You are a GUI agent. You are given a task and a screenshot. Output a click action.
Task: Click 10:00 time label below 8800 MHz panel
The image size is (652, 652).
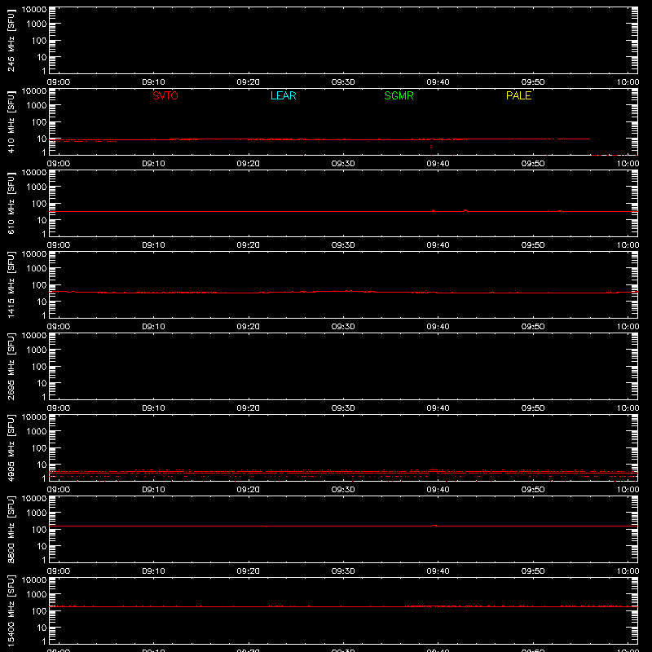pyautogui.click(x=628, y=571)
